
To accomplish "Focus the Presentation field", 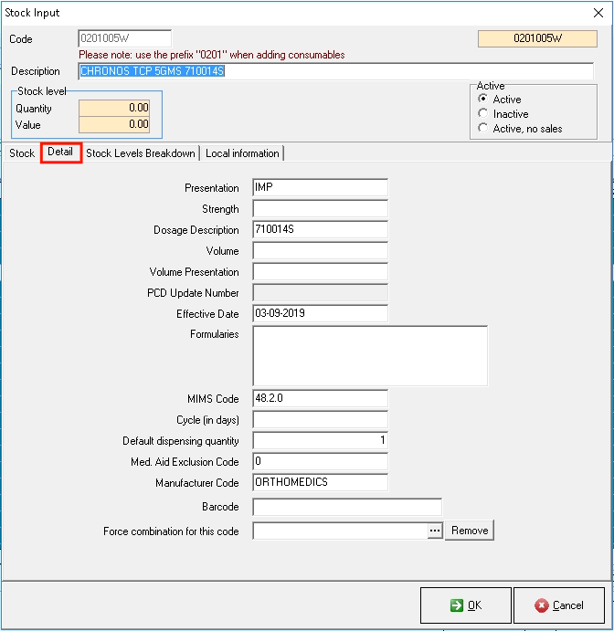I will [x=320, y=188].
